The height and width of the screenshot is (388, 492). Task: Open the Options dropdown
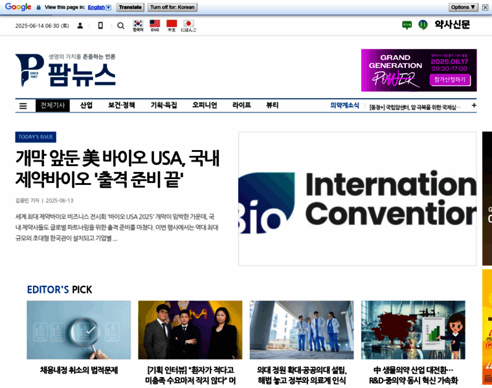tap(463, 7)
